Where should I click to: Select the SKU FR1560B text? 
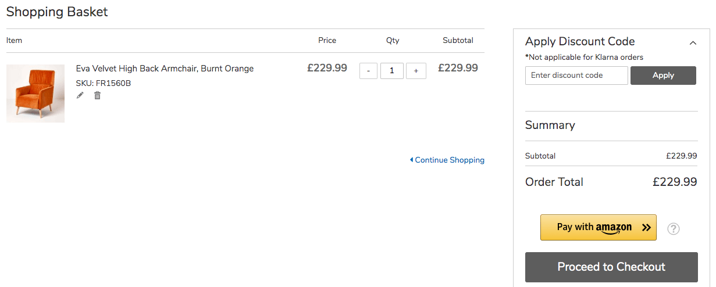tap(104, 83)
